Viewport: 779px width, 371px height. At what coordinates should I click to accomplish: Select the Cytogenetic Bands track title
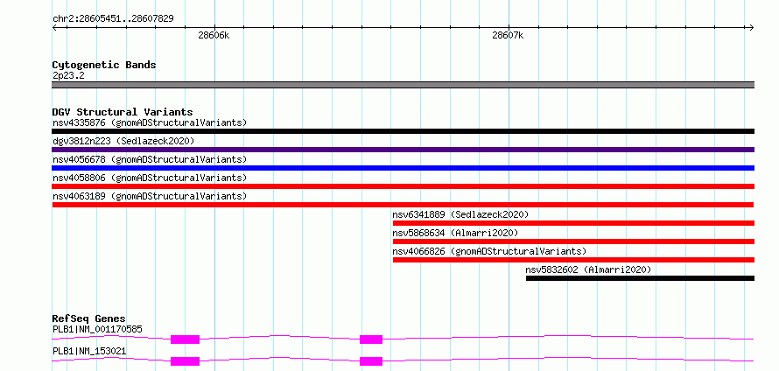point(104,65)
